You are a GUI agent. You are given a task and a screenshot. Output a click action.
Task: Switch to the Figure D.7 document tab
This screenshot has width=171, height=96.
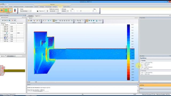click(x=38, y=16)
